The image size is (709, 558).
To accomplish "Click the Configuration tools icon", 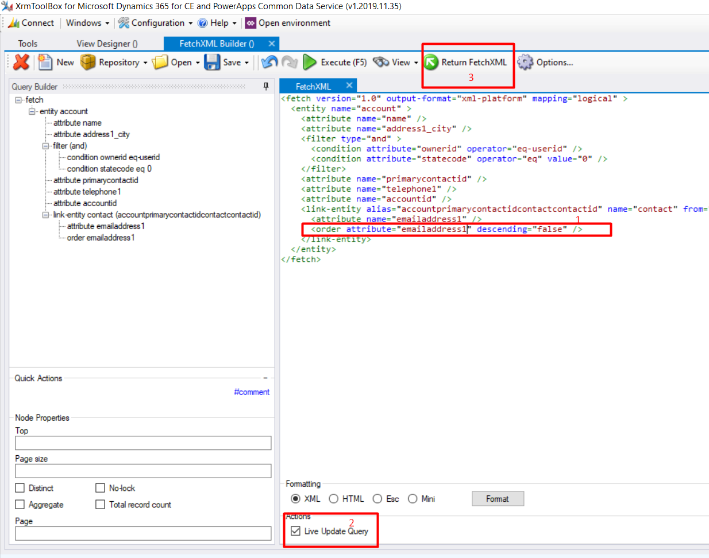I will pos(124,23).
